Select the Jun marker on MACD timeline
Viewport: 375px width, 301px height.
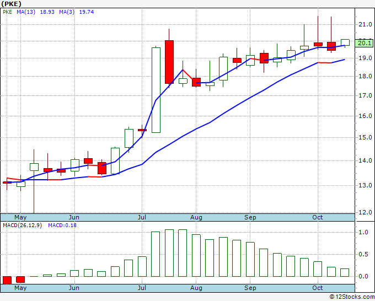click(73, 288)
